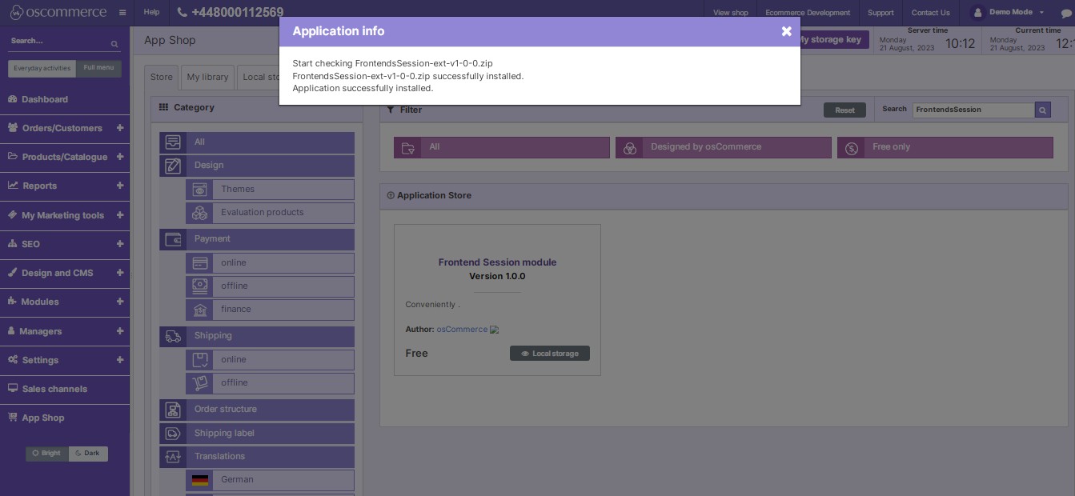Screen dimensions: 1075x496
Task: Switch to the Bright theme
Action: [47, 454]
